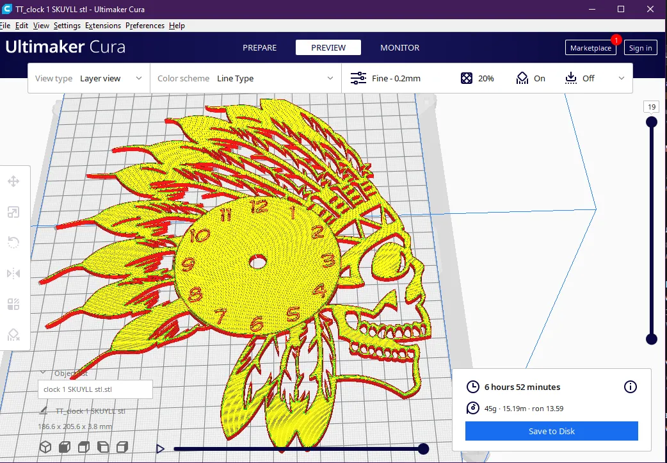Switch to 3D perspective view cube icon
Screen dimensions: 667x463
tap(45, 447)
